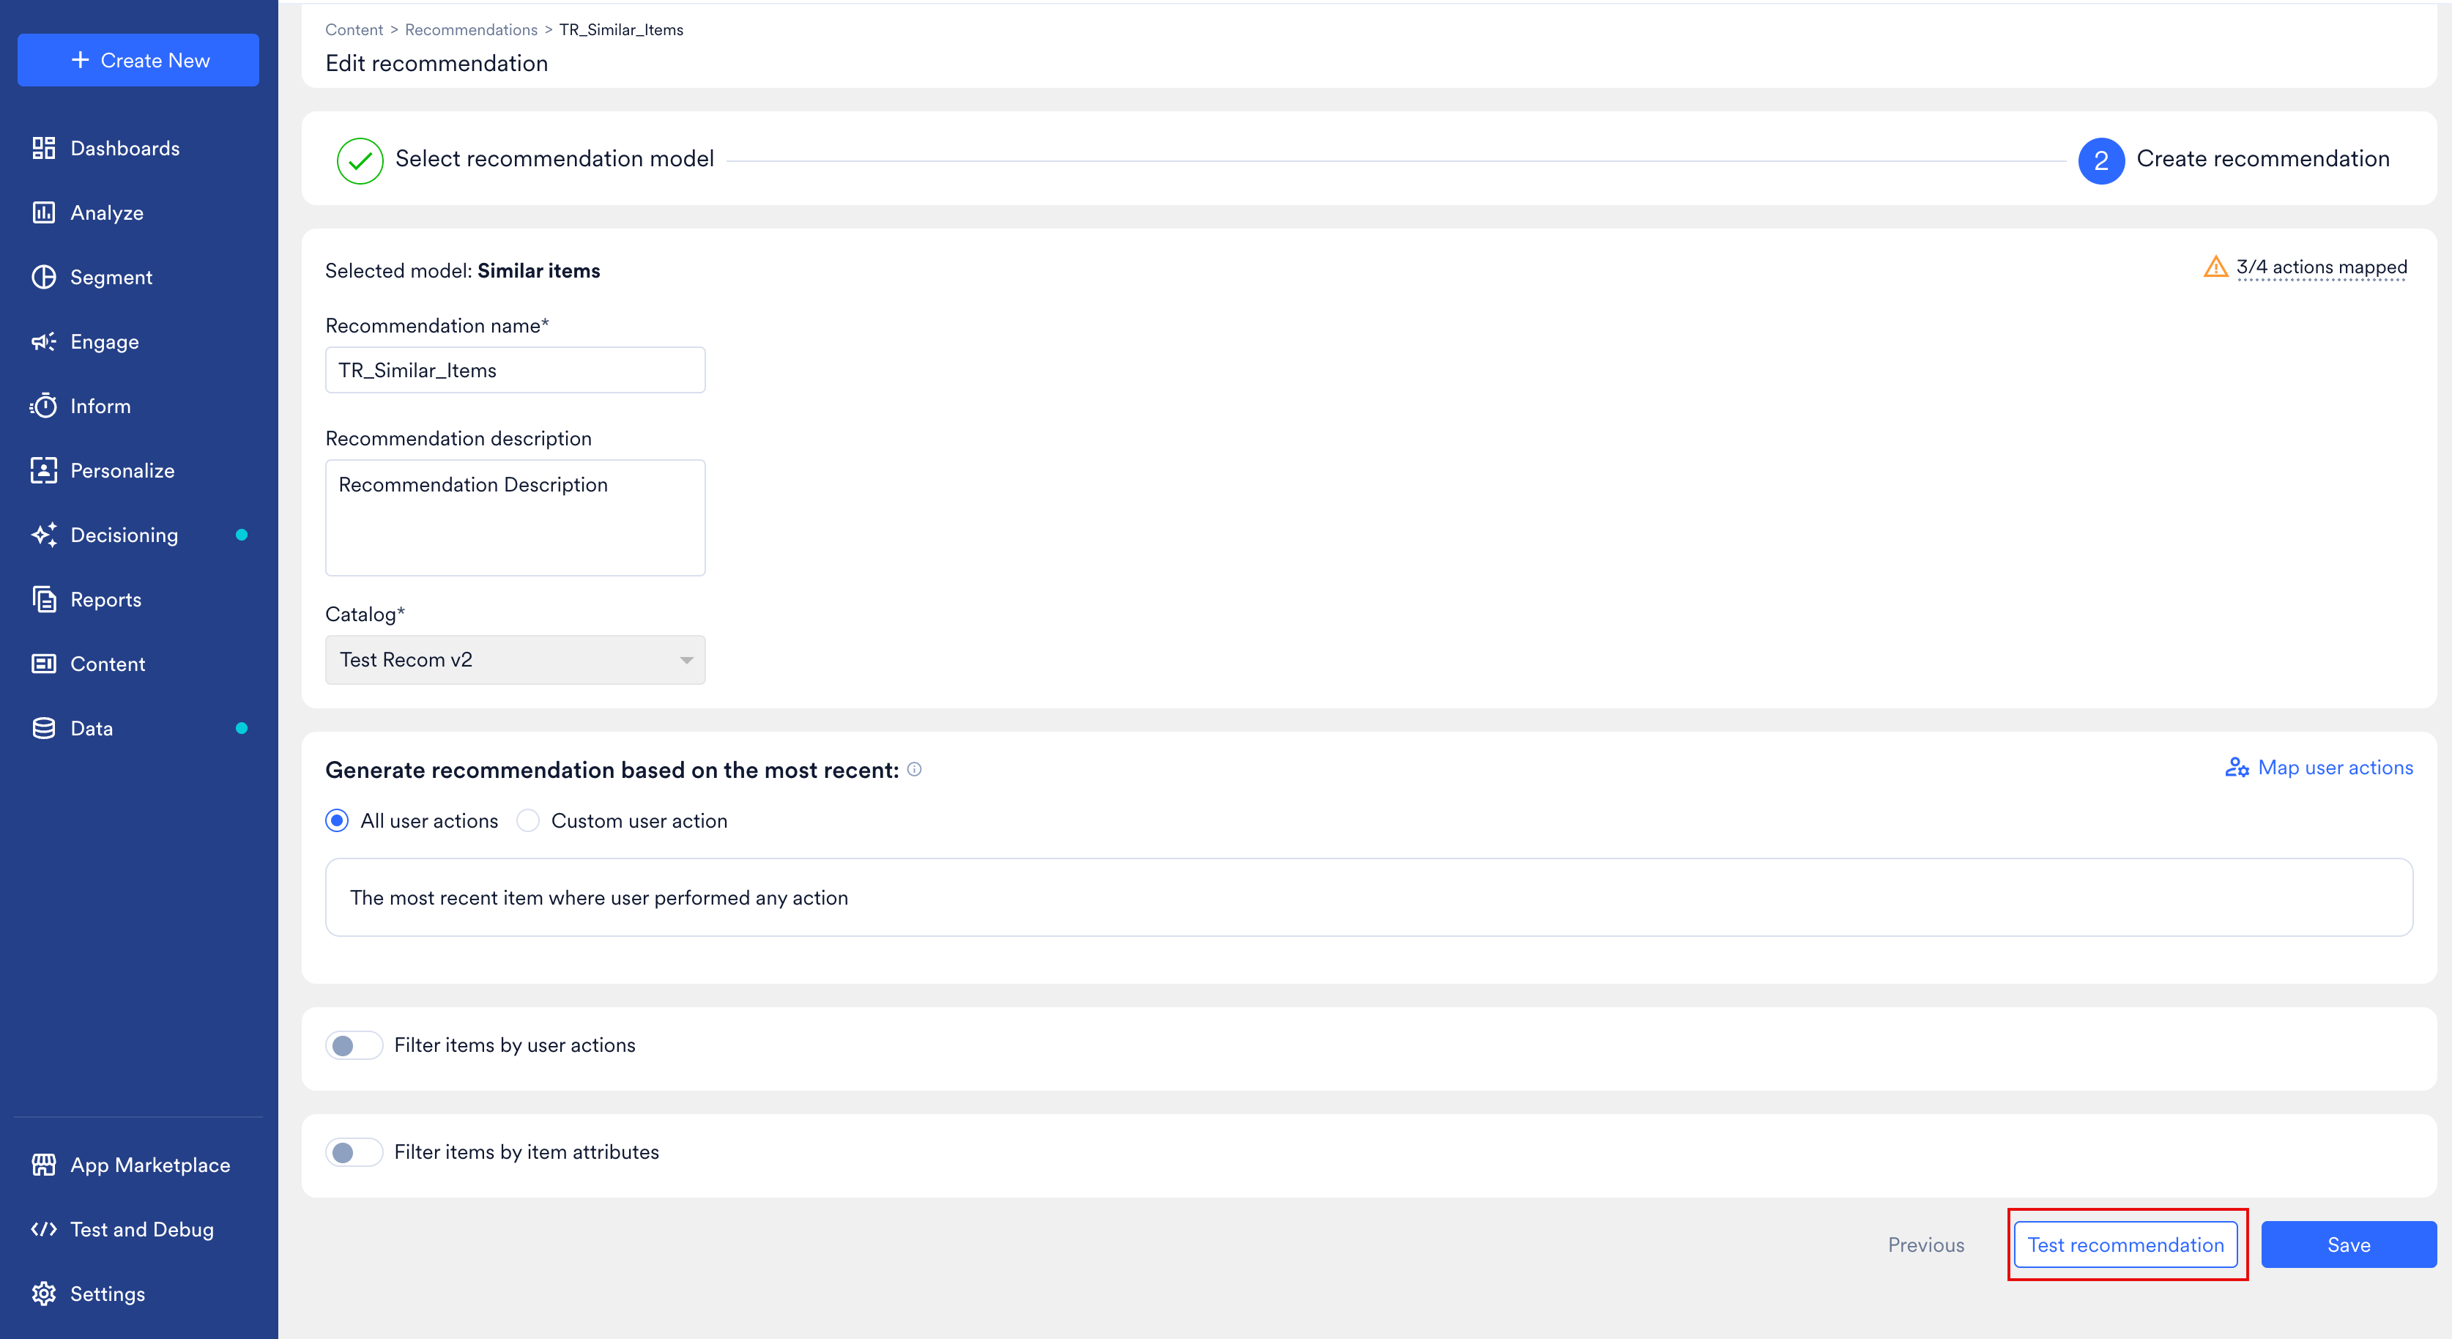Click the Test recommendation button
Screen dimensions: 2452x1339
2125,1245
